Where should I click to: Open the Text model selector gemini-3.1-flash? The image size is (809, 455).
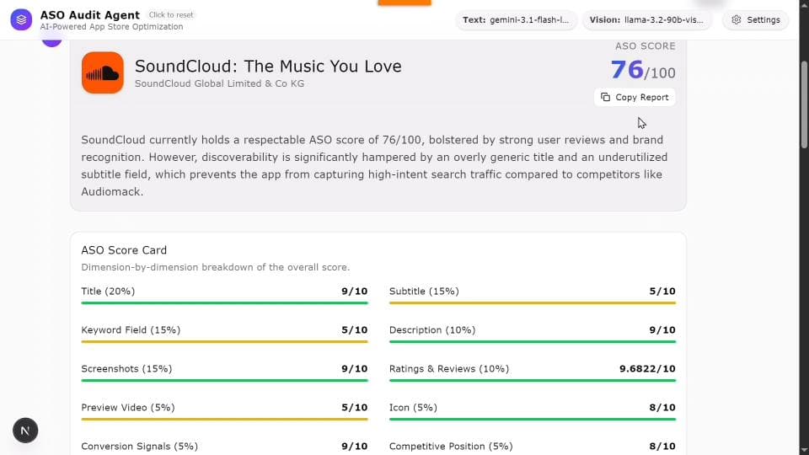coord(516,19)
